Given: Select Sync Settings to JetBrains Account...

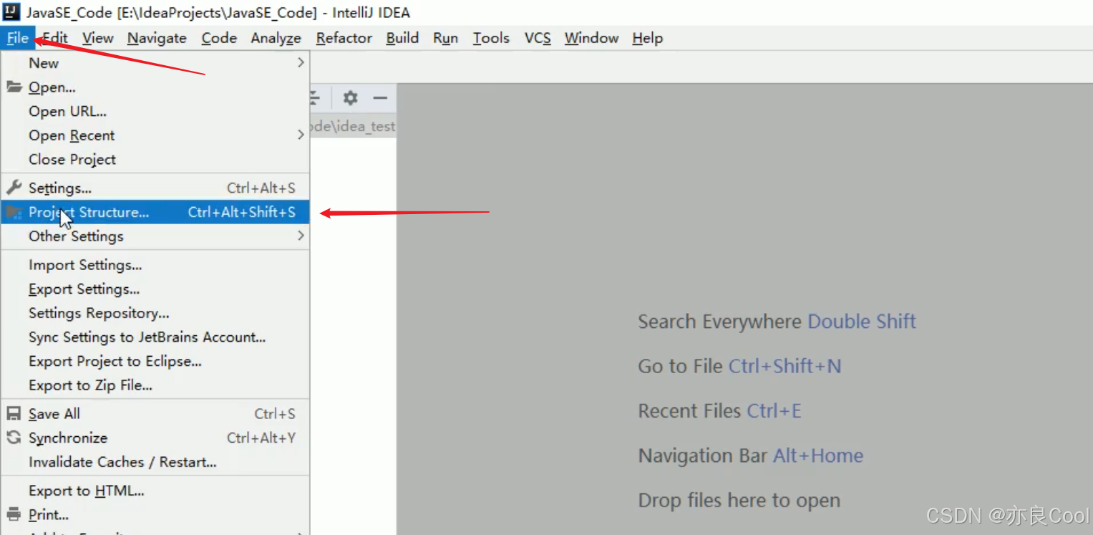Looking at the screenshot, I should pos(155,337).
